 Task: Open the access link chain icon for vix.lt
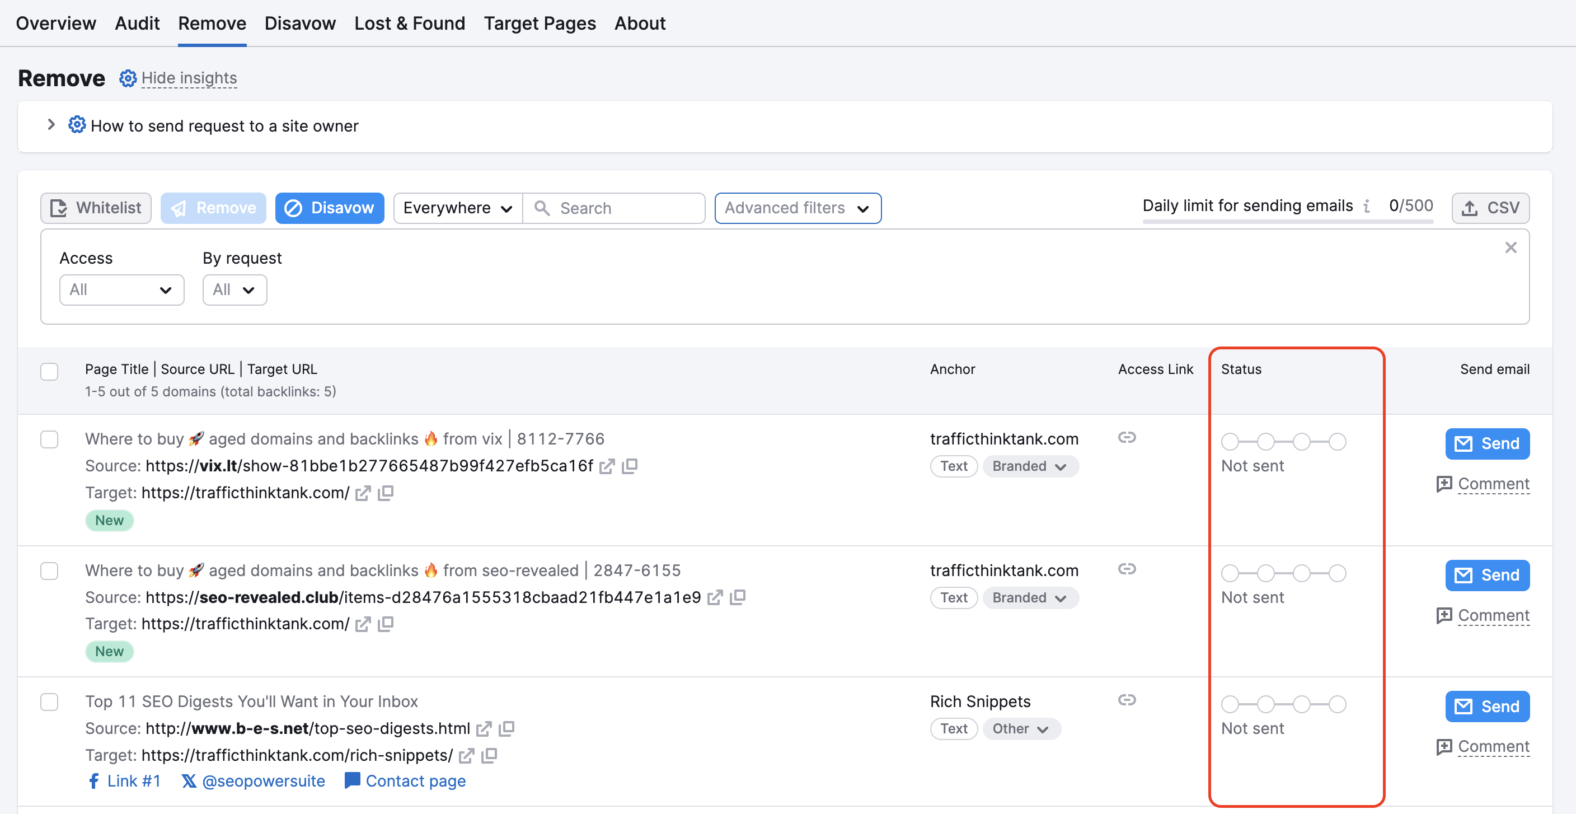click(x=1127, y=438)
